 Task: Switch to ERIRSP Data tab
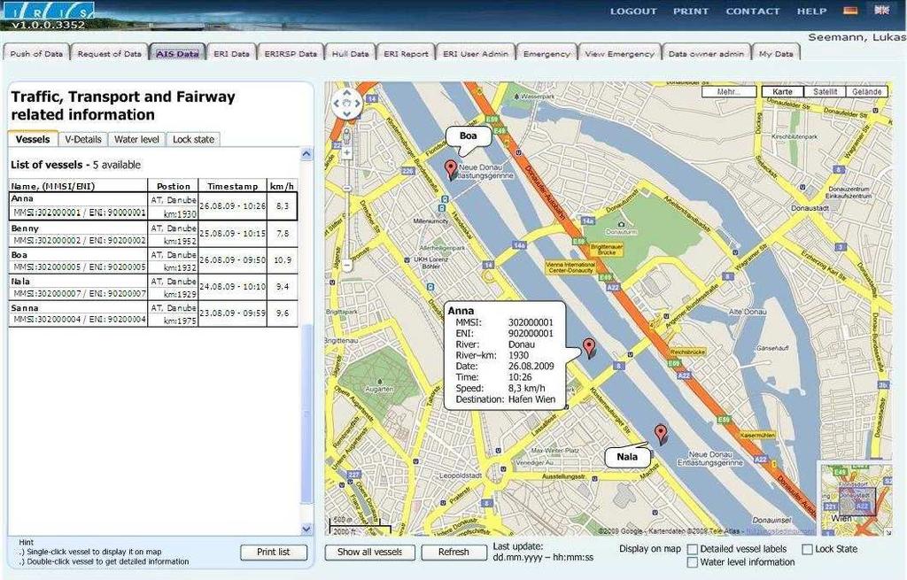(291, 53)
